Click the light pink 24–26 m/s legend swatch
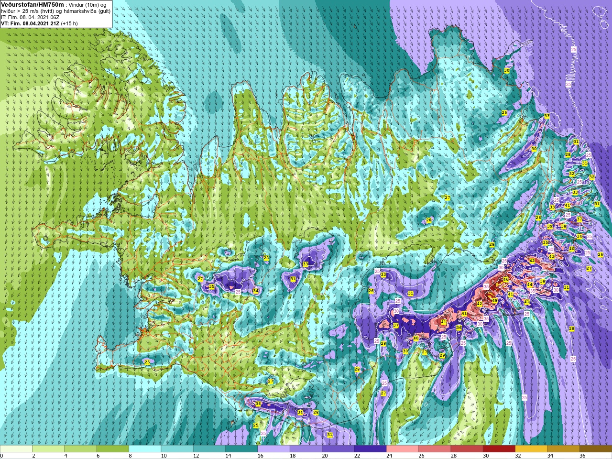This screenshot has width=612, height=459. point(403,449)
